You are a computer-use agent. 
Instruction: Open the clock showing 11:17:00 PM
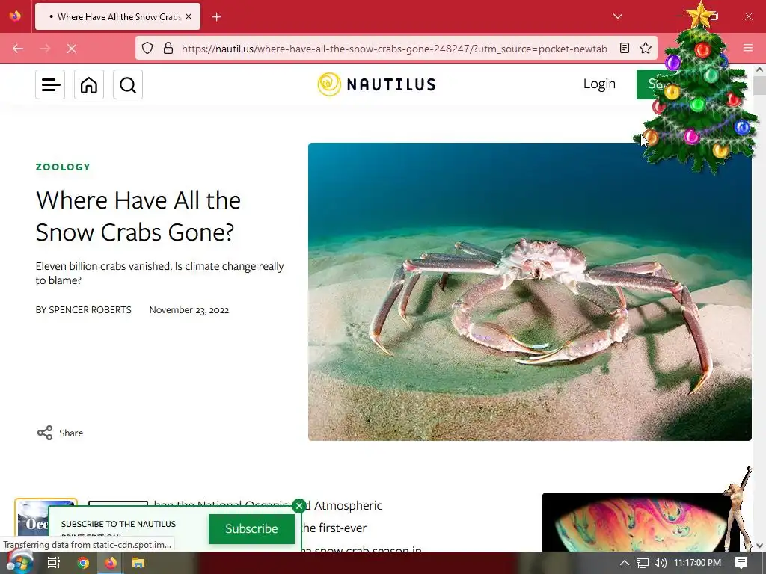click(698, 563)
